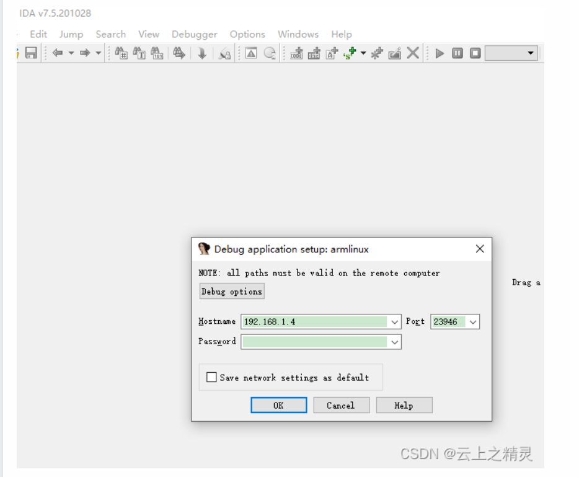Open the debugger selection combo box in toolbar

pos(511,53)
